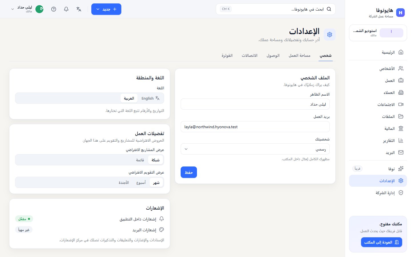Expand the شخصيتك dropdown showing رسمي
The height and width of the screenshot is (257, 411).
pos(255,149)
